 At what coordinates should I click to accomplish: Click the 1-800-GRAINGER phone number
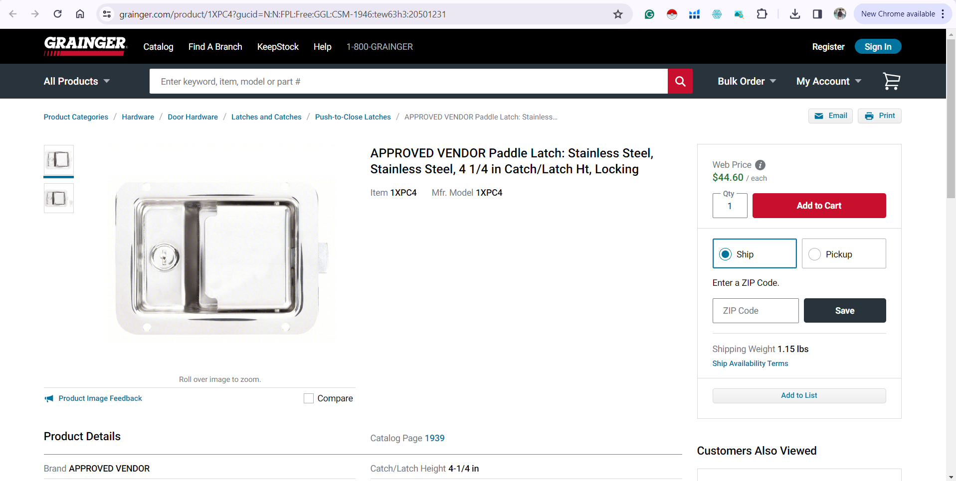pos(380,46)
